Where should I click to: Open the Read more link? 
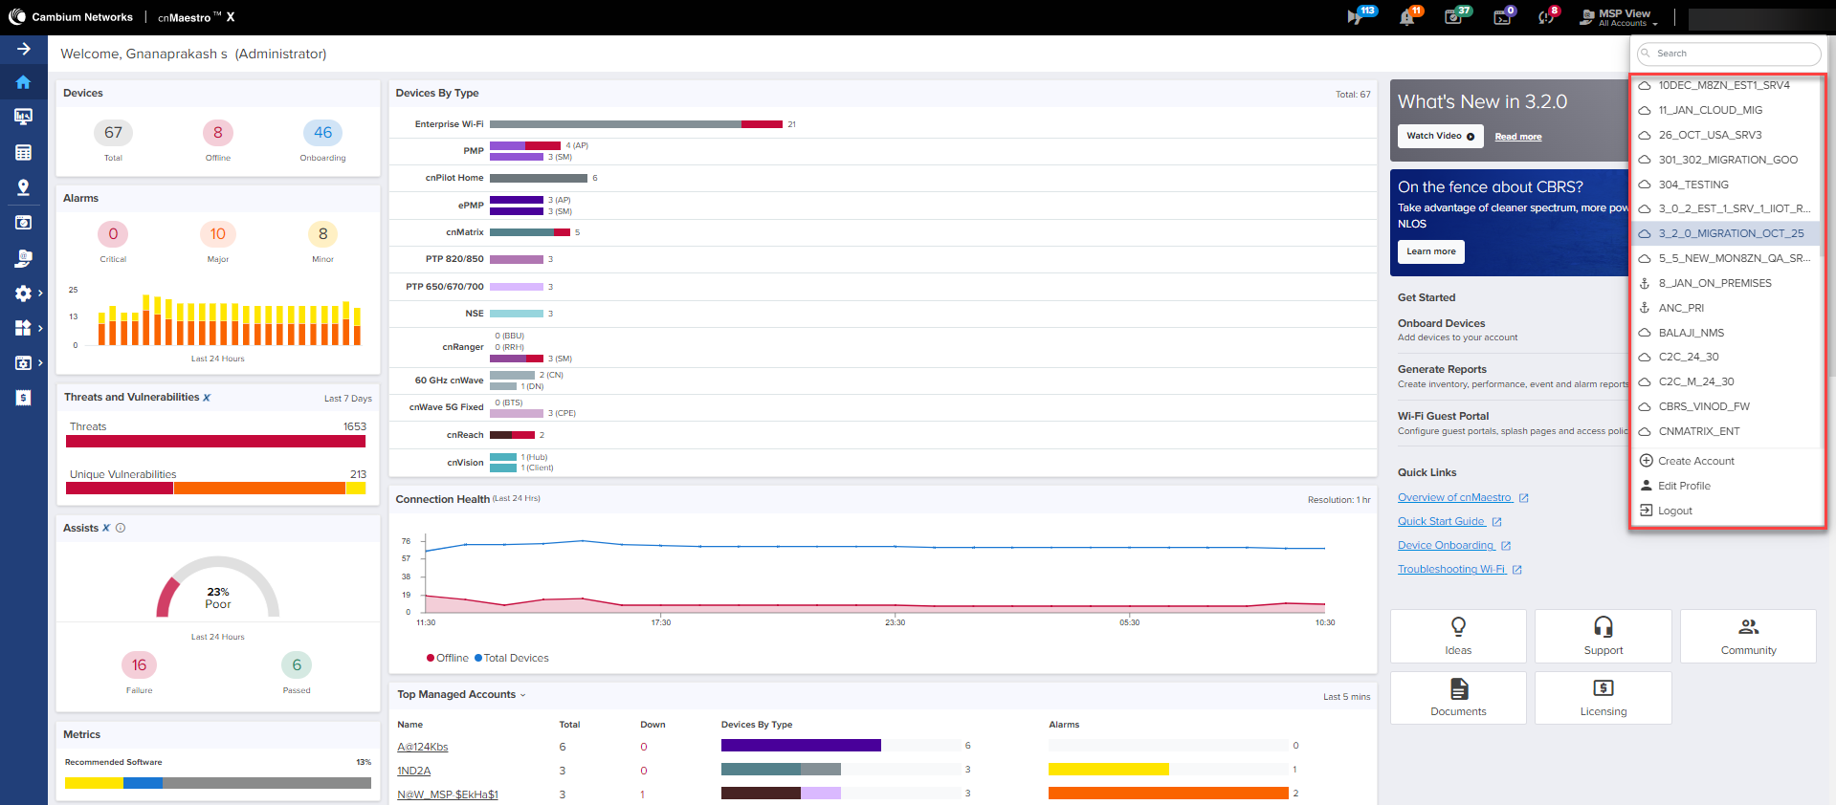click(1518, 137)
